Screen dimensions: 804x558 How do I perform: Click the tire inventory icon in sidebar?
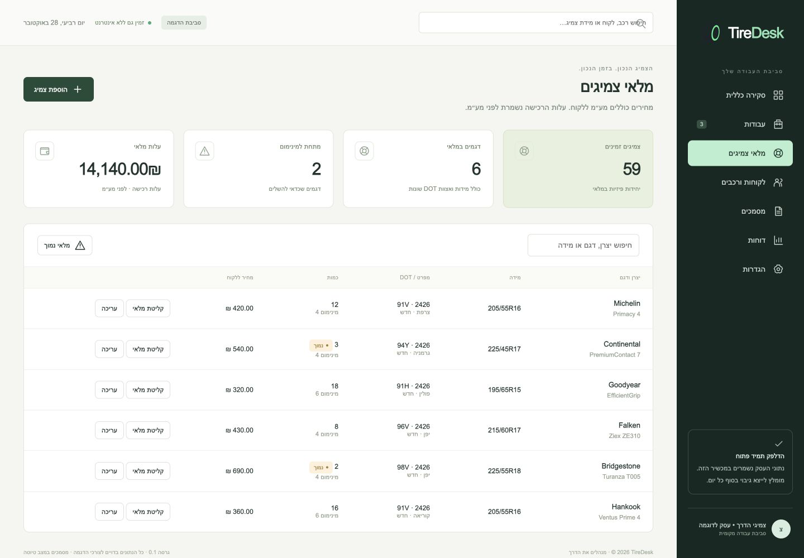coord(778,153)
